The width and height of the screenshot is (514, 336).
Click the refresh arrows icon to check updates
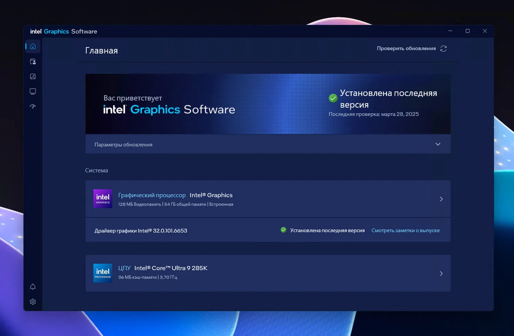point(443,49)
